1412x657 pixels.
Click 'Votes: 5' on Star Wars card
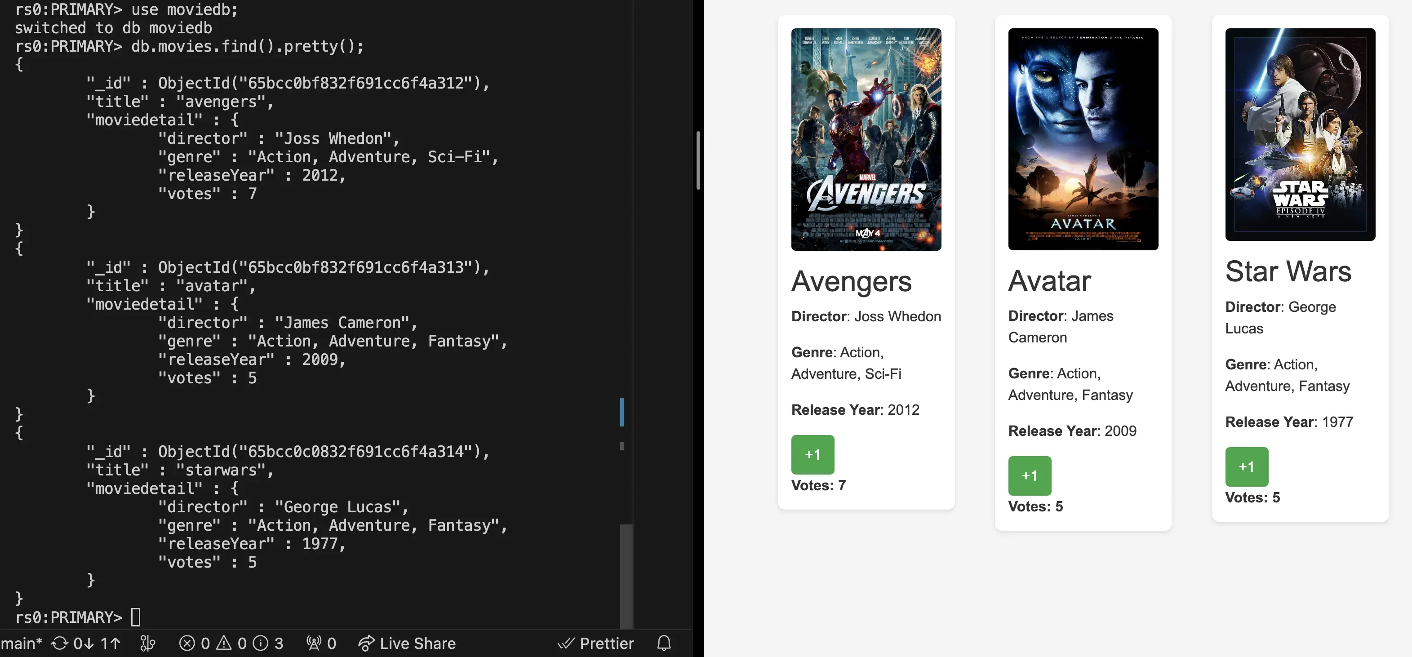tap(1252, 497)
